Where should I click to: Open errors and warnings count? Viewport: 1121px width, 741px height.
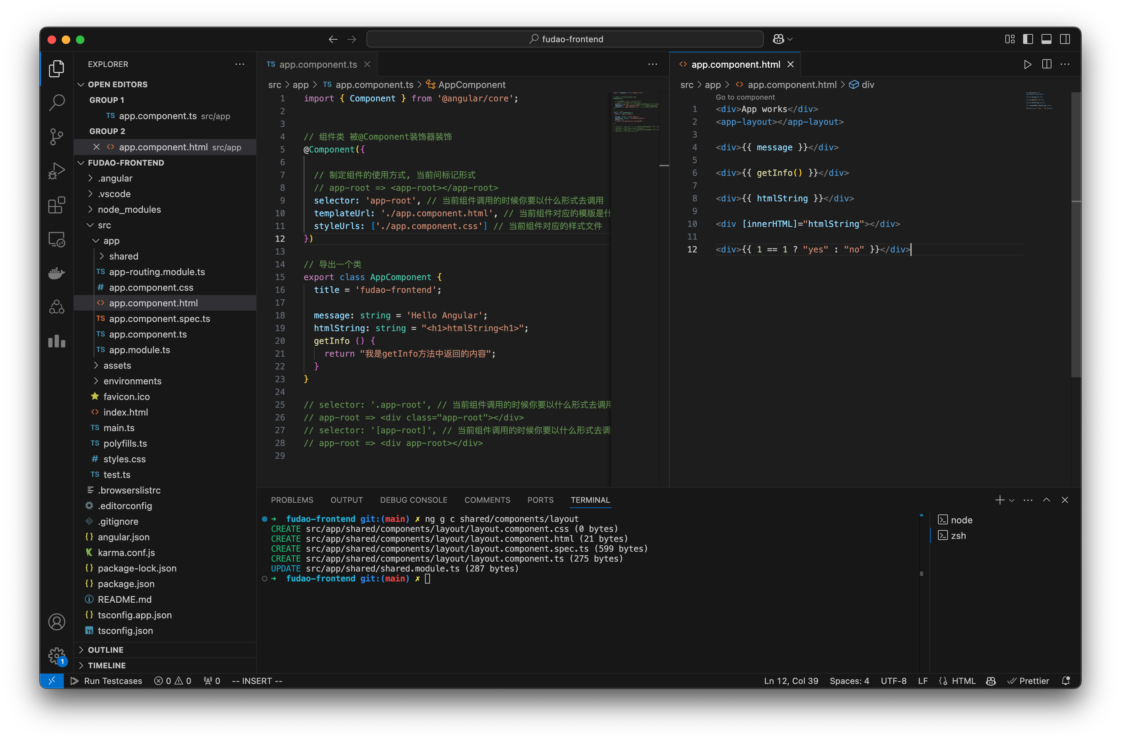172,680
